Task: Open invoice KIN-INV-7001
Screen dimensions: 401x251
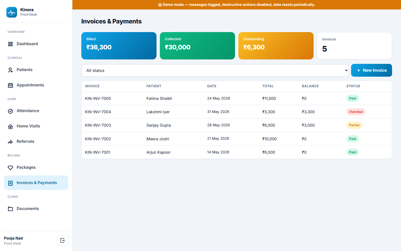Action: [98, 152]
